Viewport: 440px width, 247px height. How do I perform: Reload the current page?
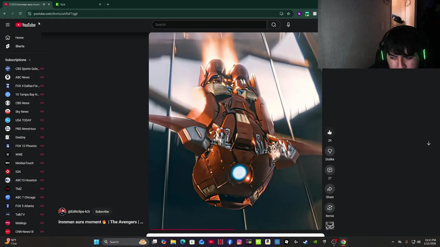pos(20,14)
